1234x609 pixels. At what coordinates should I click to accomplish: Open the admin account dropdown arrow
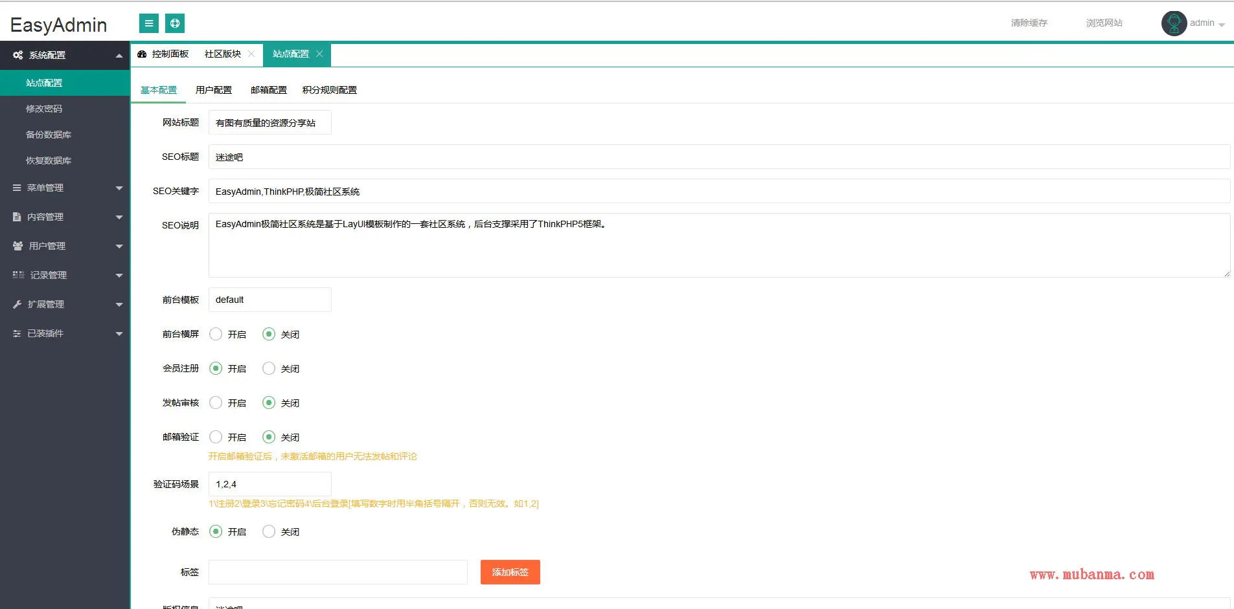[1222, 25]
